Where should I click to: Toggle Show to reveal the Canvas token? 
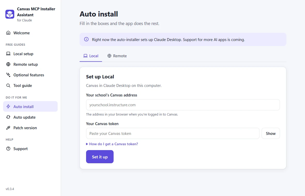pyautogui.click(x=271, y=133)
